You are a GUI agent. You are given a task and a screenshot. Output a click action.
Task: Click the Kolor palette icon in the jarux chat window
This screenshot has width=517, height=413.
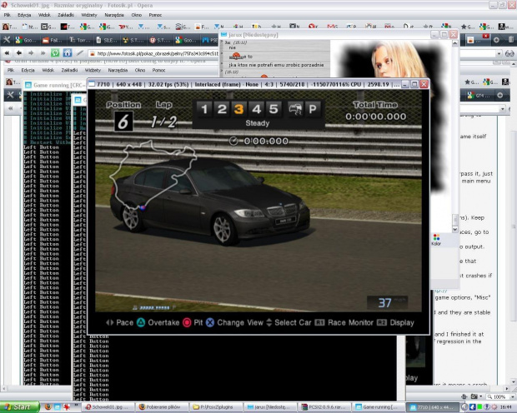pos(436,239)
